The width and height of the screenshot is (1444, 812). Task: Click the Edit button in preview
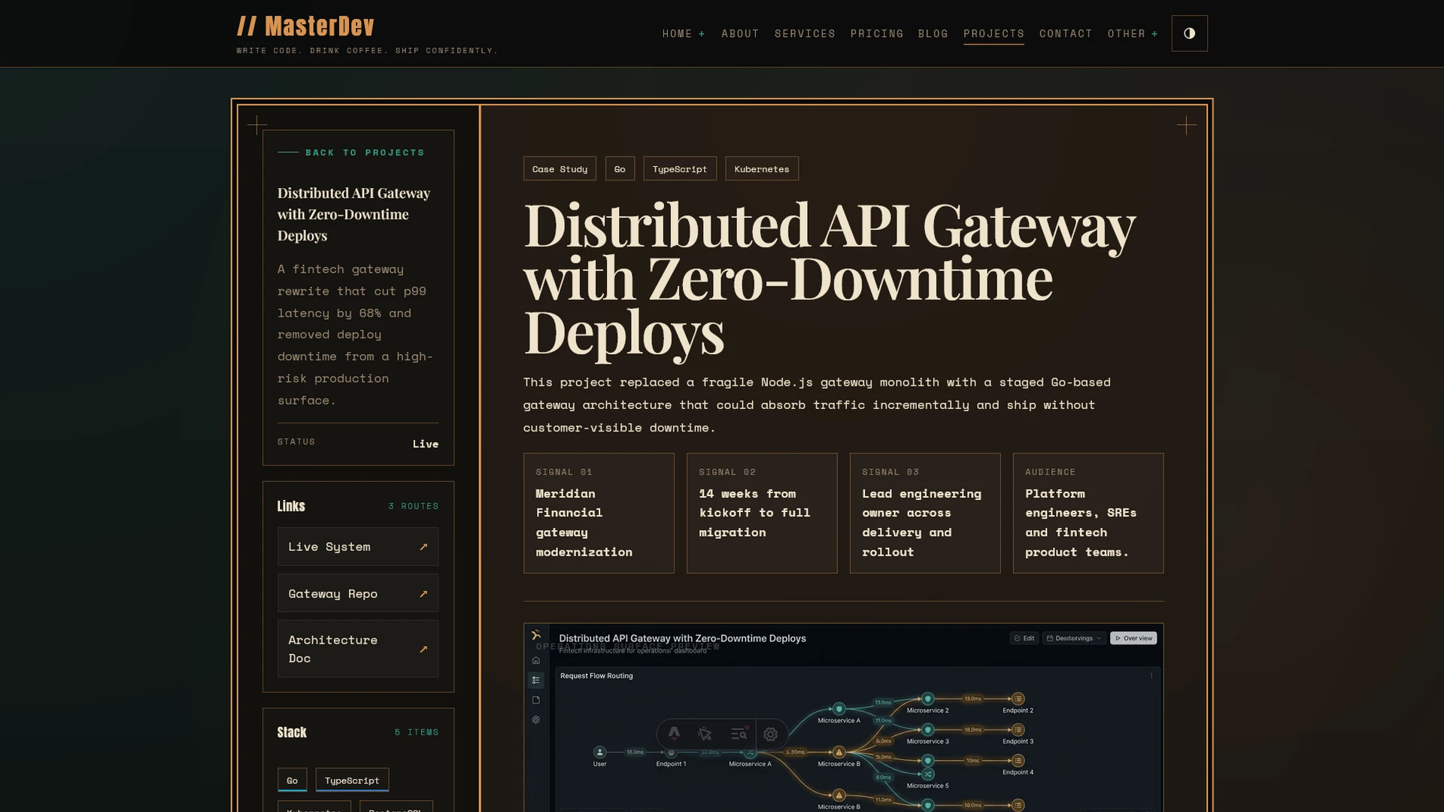click(x=1024, y=638)
